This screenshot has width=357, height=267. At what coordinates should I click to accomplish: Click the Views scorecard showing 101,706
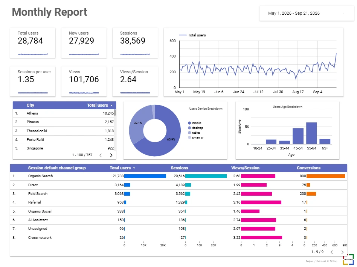pyautogui.click(x=84, y=81)
